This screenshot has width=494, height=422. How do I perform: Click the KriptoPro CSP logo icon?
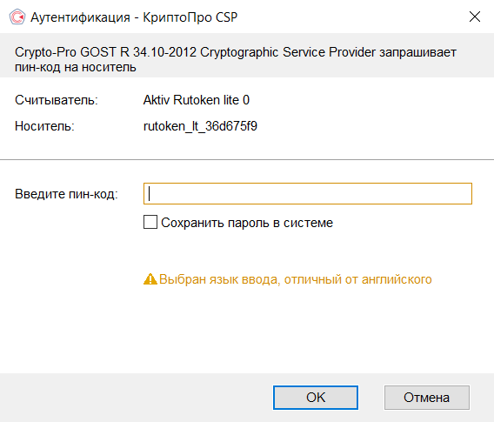[x=17, y=17]
